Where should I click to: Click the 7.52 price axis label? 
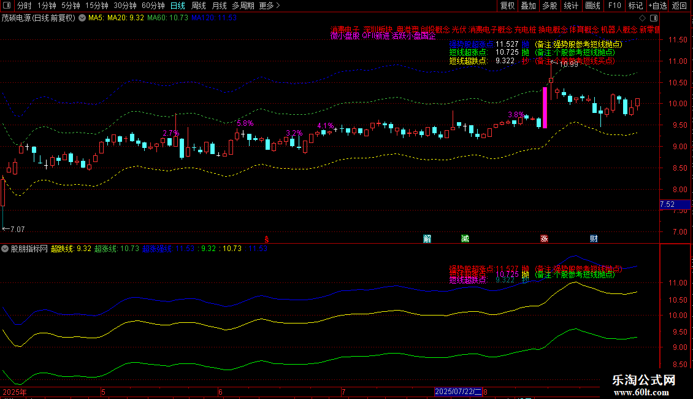675,204
